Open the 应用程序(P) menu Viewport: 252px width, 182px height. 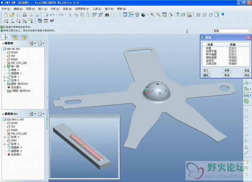tap(82, 9)
